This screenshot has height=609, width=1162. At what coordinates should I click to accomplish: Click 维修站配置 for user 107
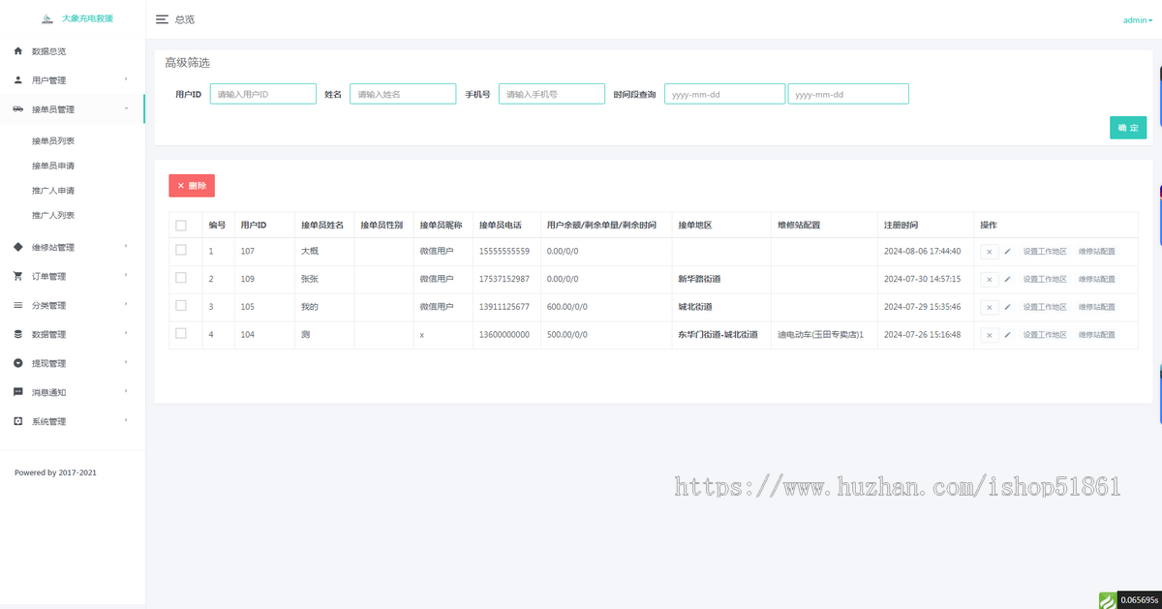[x=1097, y=252]
